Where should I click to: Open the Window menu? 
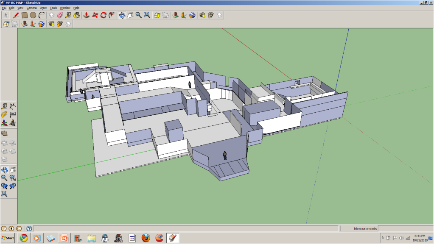click(x=65, y=8)
